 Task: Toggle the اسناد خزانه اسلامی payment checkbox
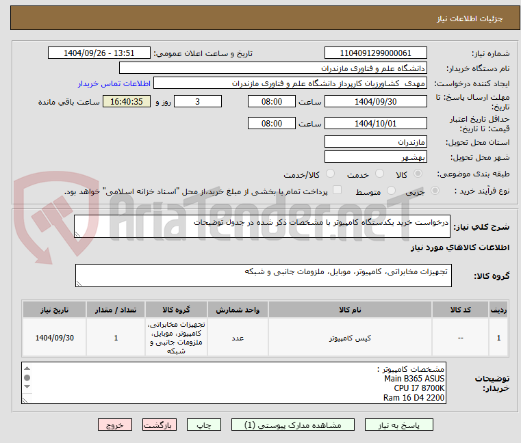[338, 190]
